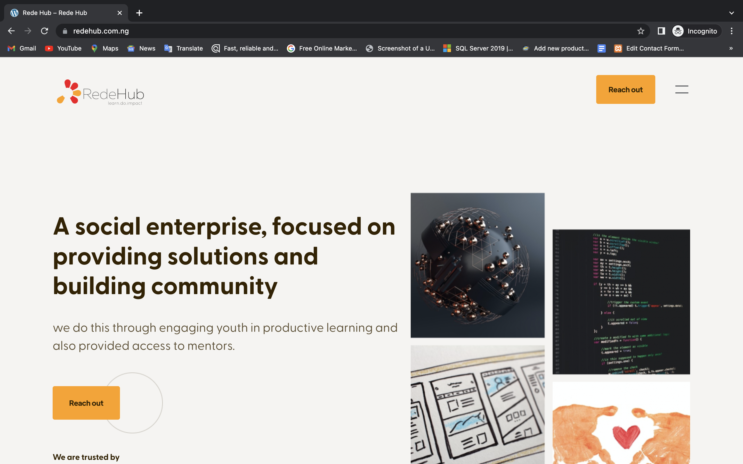Open the 'Edit Contact Form...' bookmark

tap(649, 48)
